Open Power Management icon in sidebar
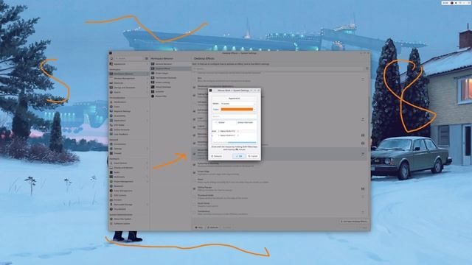 111,182
